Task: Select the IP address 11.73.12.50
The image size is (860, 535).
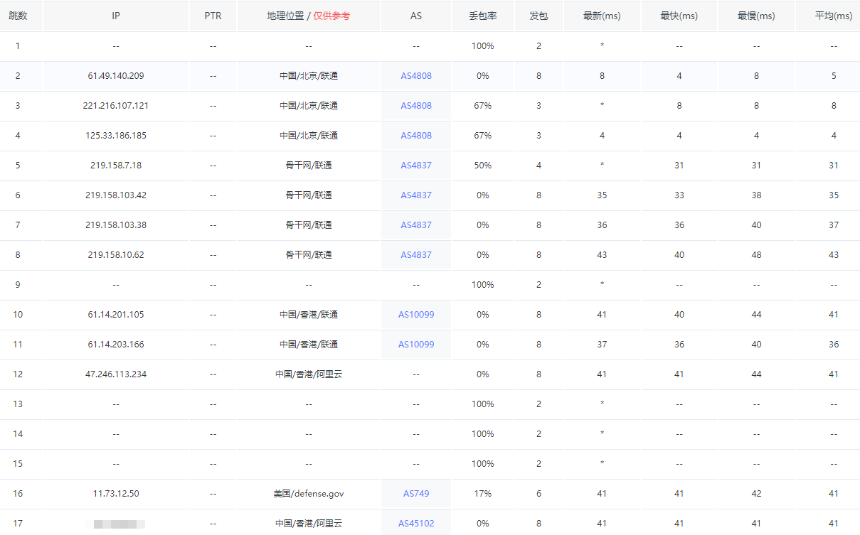Action: [x=116, y=494]
